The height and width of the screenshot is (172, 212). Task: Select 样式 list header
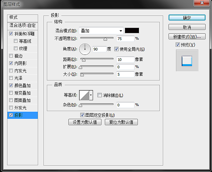click(23, 18)
